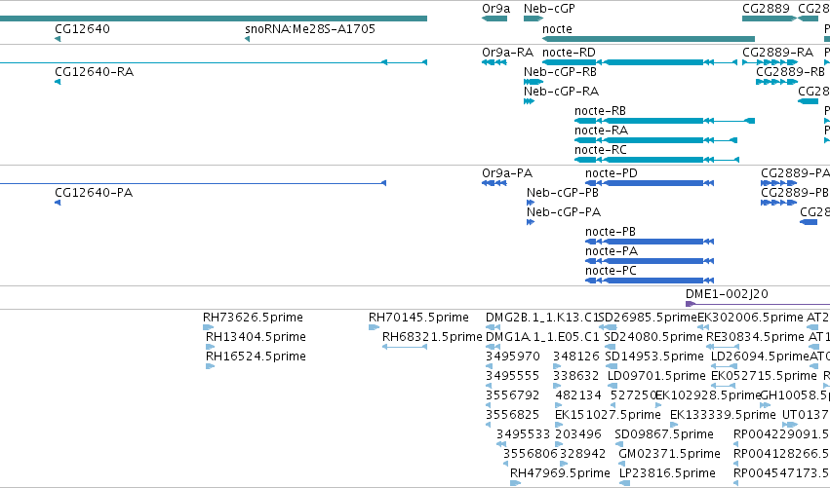
Task: Select feature label 3556792
Action: tap(513, 396)
